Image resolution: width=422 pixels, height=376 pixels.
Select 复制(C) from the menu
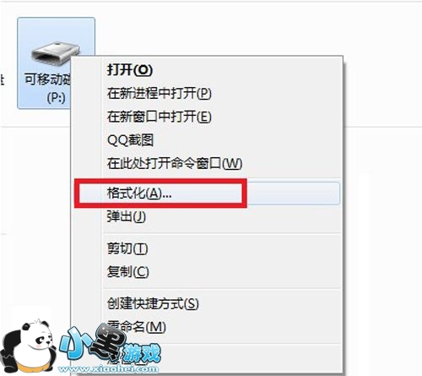click(x=127, y=271)
